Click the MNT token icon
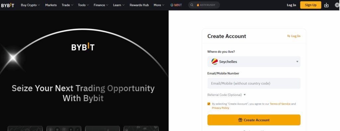The image size is (340, 131). [x=172, y=5]
